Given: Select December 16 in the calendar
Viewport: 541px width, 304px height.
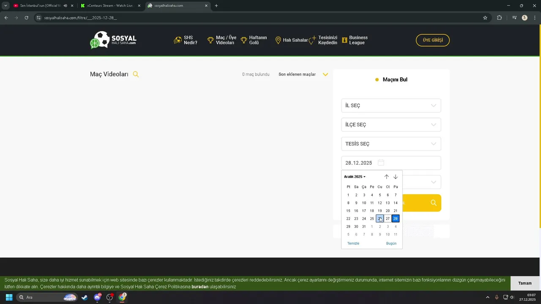Looking at the screenshot, I should click(356, 211).
